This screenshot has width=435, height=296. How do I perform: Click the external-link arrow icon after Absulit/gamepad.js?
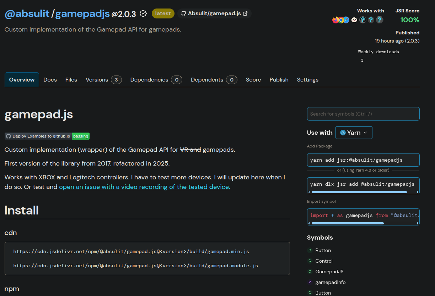tap(245, 13)
